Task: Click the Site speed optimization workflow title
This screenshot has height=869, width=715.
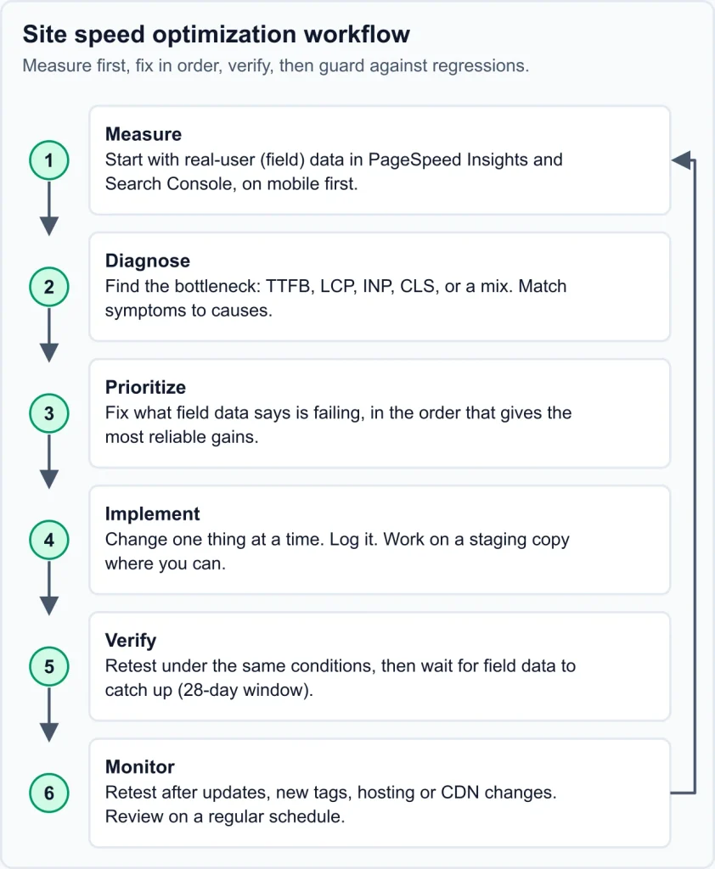Action: pyautogui.click(x=217, y=34)
